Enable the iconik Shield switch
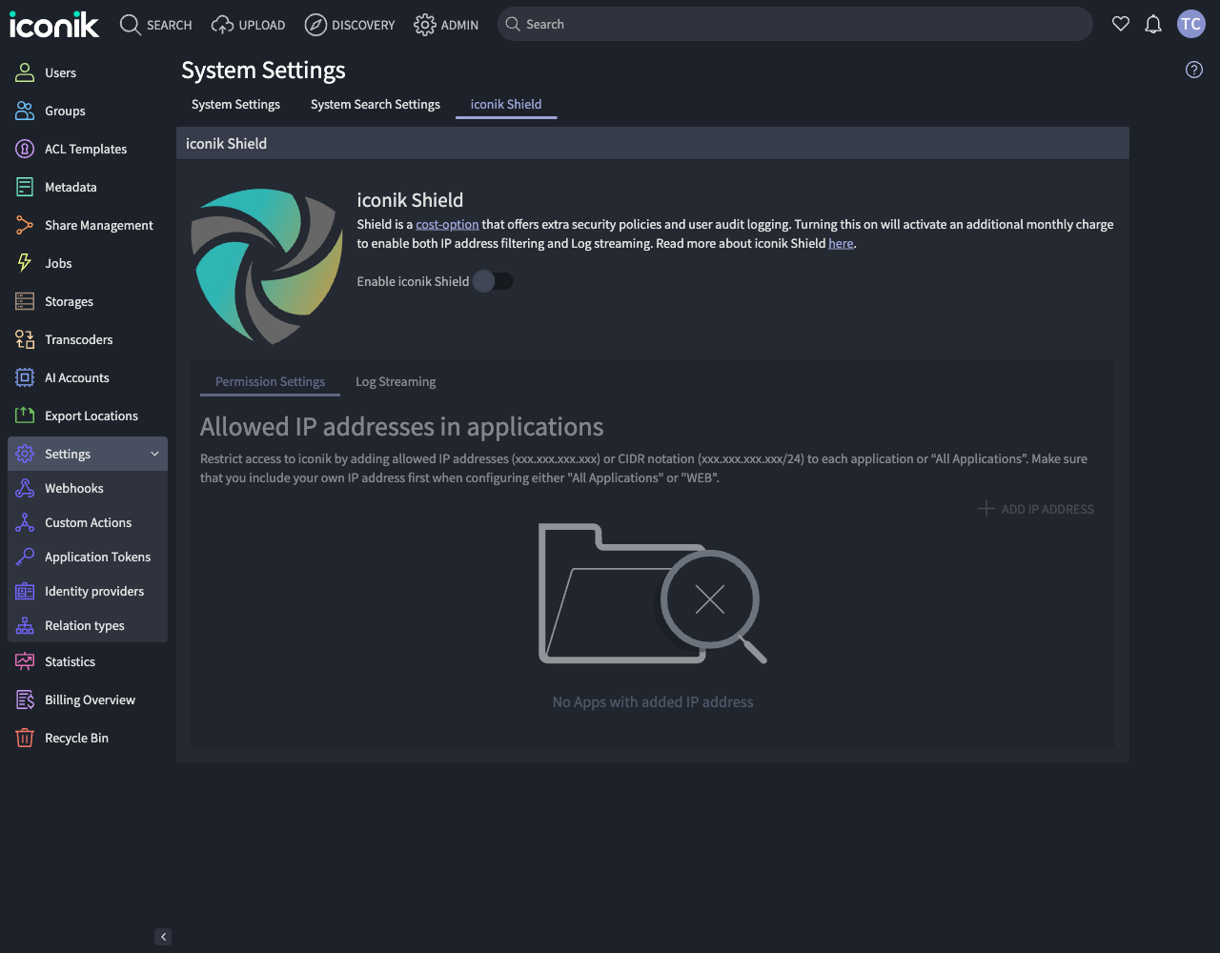1220x953 pixels. [493, 281]
